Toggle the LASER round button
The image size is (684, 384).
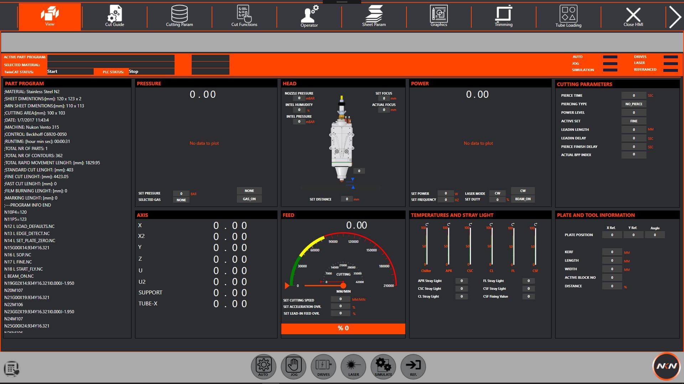[x=353, y=366]
